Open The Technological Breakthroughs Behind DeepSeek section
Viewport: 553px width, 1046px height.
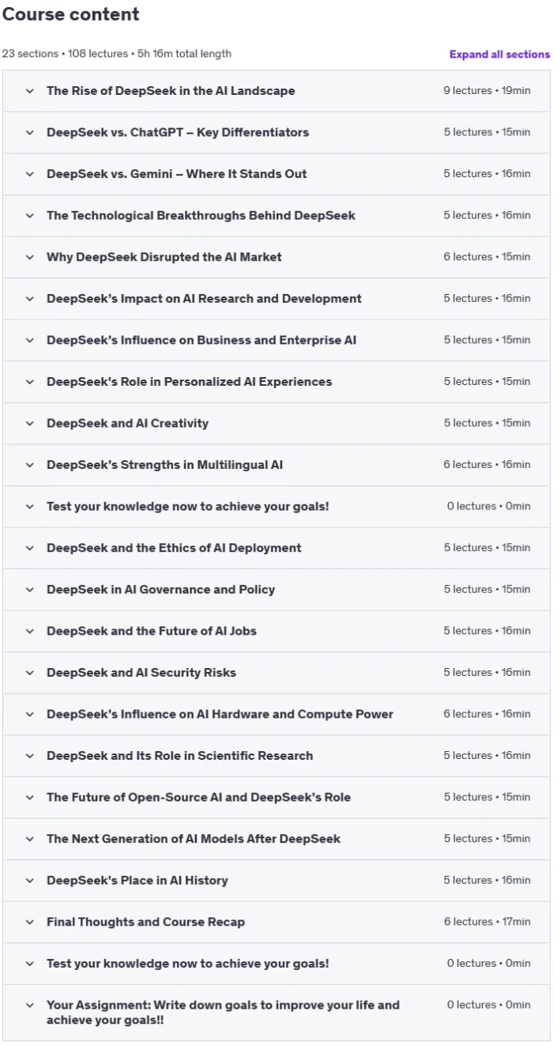[x=276, y=215]
